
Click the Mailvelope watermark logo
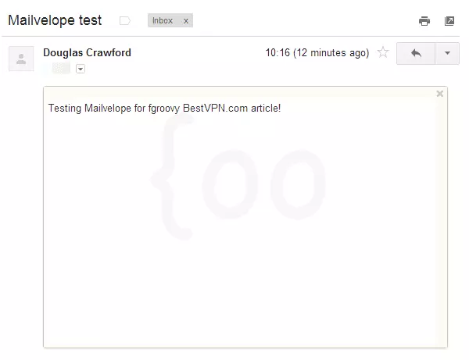coord(242,182)
